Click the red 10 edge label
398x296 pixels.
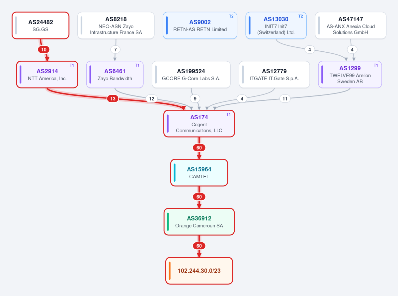(x=44, y=50)
